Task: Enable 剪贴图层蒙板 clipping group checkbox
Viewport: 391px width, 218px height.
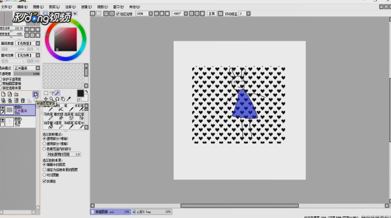Action: (x=1, y=84)
